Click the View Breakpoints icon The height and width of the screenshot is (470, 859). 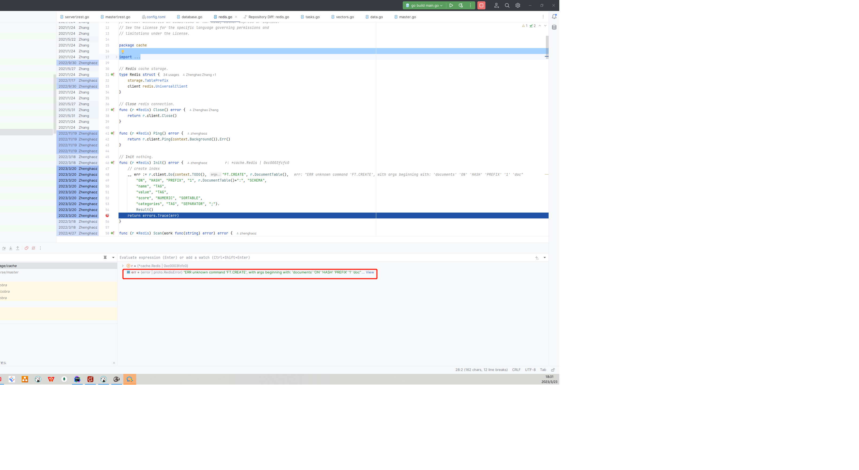(x=26, y=248)
